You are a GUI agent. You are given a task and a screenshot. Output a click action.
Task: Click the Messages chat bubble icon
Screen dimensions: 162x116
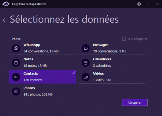click(x=86, y=48)
